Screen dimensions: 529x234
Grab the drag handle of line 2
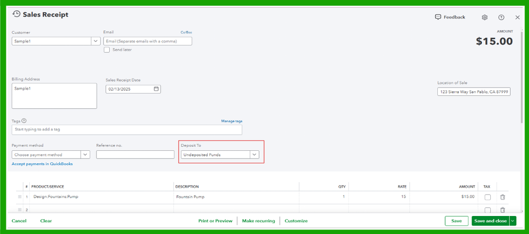20,210
